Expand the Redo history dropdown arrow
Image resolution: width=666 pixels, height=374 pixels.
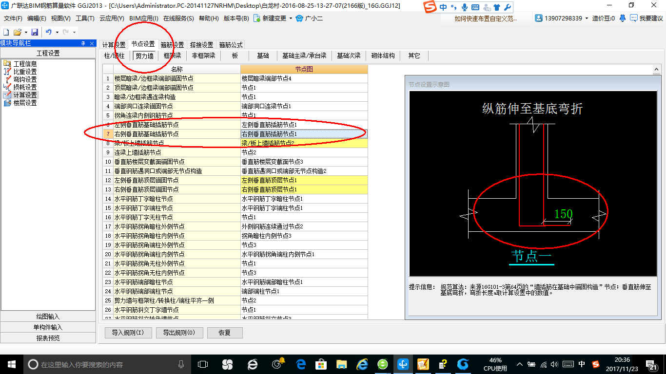(x=74, y=32)
